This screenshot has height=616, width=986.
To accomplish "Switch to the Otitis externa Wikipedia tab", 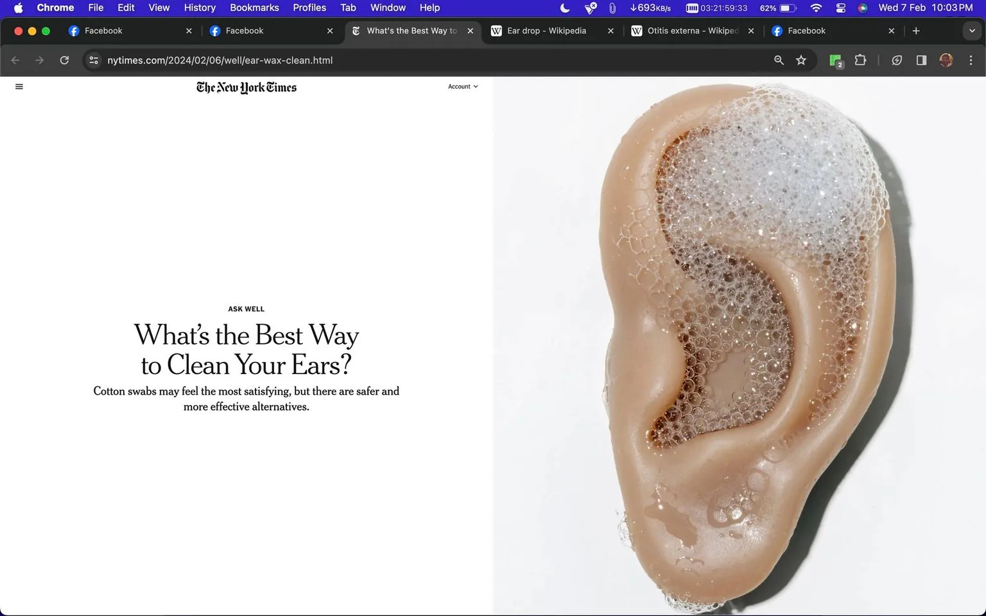I will click(x=687, y=30).
